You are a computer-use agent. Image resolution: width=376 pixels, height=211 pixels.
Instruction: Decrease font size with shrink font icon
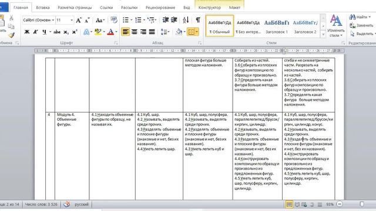(x=87, y=20)
